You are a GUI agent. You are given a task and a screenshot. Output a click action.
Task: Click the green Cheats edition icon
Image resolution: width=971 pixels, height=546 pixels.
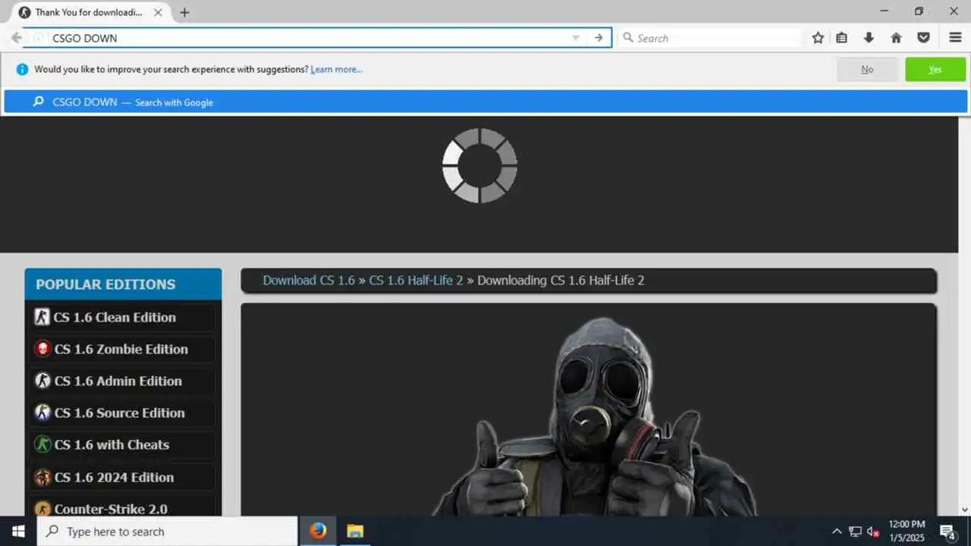click(42, 444)
